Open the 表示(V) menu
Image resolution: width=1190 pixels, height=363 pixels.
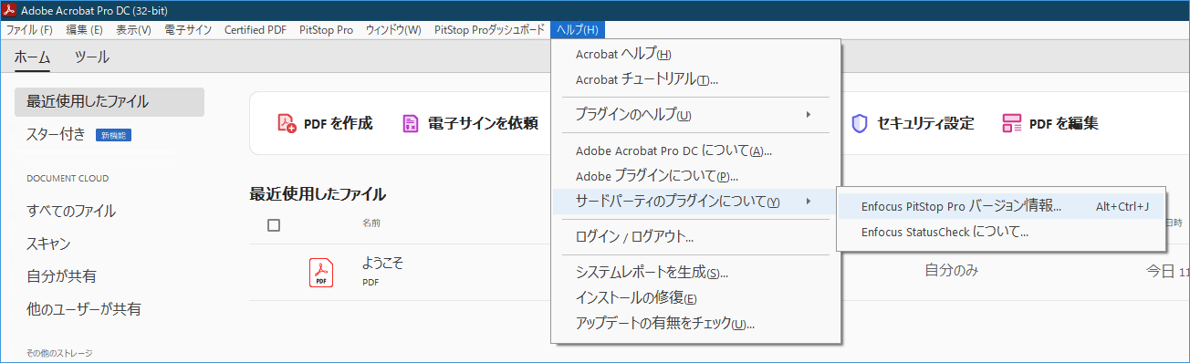click(133, 30)
